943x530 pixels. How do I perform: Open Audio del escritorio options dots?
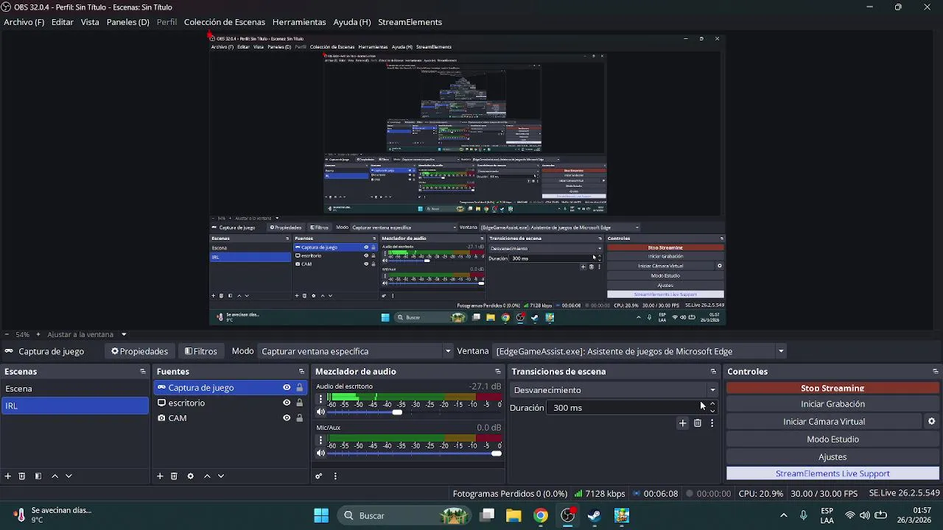point(320,399)
